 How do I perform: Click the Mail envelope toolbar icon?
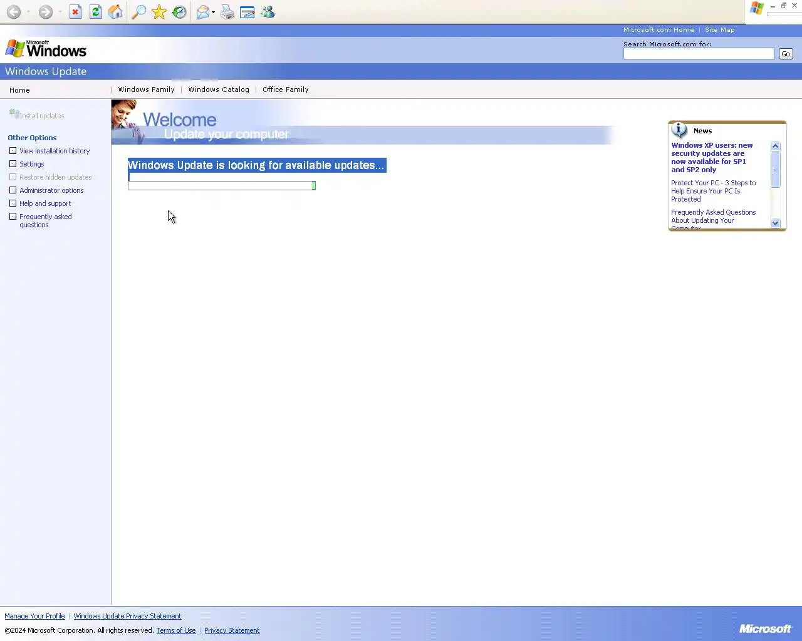coord(203,12)
